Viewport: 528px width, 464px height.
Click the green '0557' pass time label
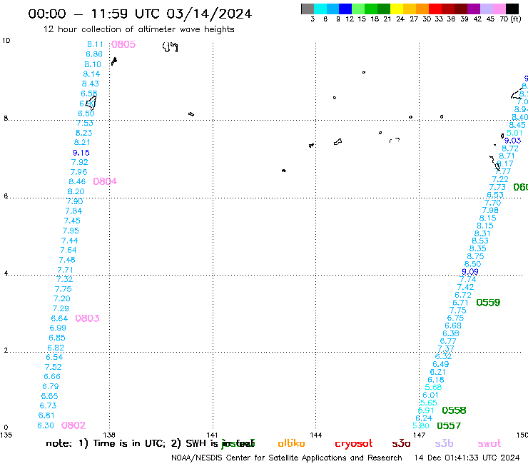pyautogui.click(x=449, y=425)
